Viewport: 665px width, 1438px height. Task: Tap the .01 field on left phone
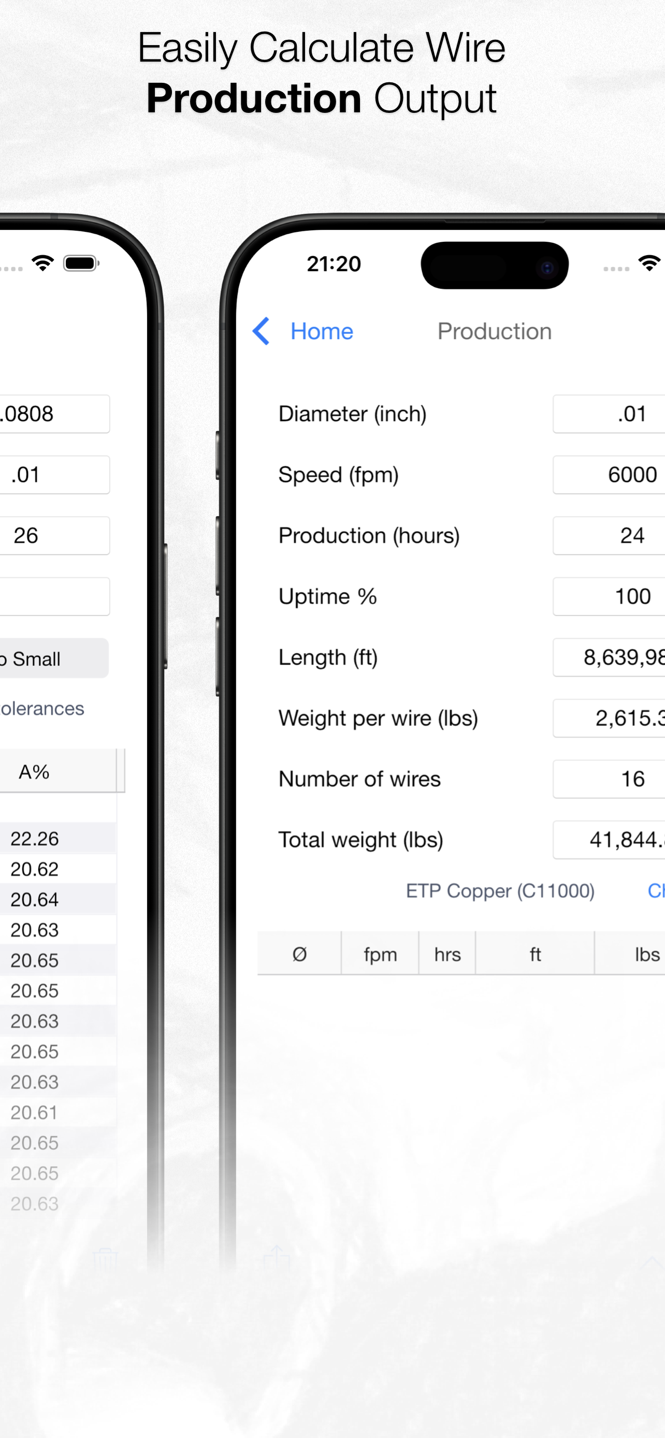click(55, 475)
